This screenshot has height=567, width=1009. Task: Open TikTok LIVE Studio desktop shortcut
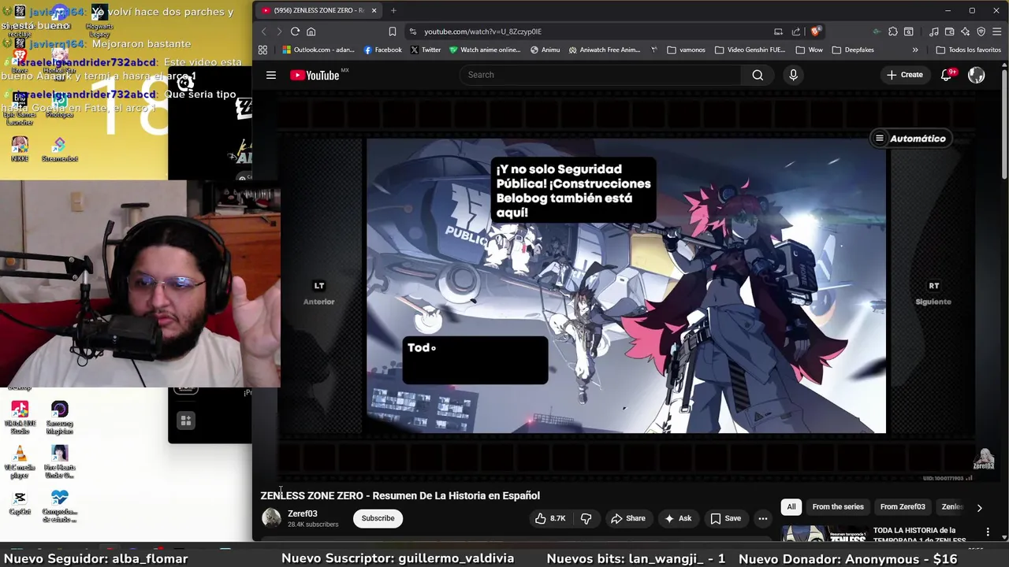point(20,417)
